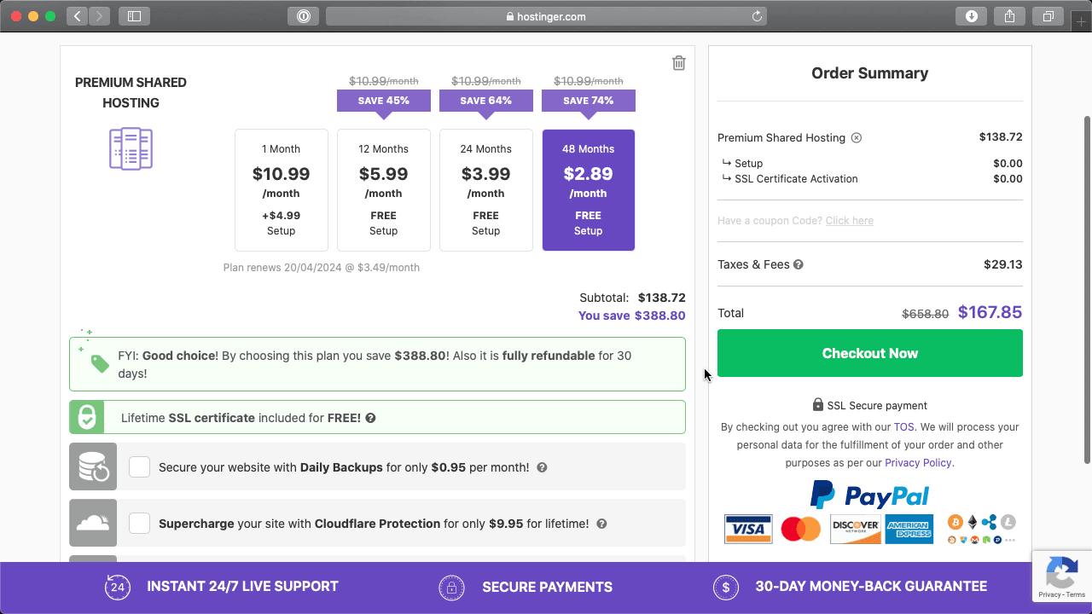The image size is (1092, 614).
Task: Click the SAVE 64% badge
Action: pyautogui.click(x=486, y=101)
